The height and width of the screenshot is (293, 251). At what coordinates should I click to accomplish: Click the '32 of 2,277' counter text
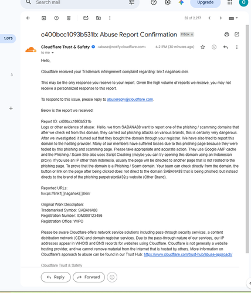click(193, 18)
